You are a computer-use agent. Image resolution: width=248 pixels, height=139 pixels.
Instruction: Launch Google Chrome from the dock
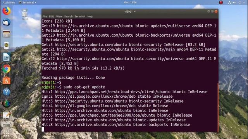(x=6, y=69)
